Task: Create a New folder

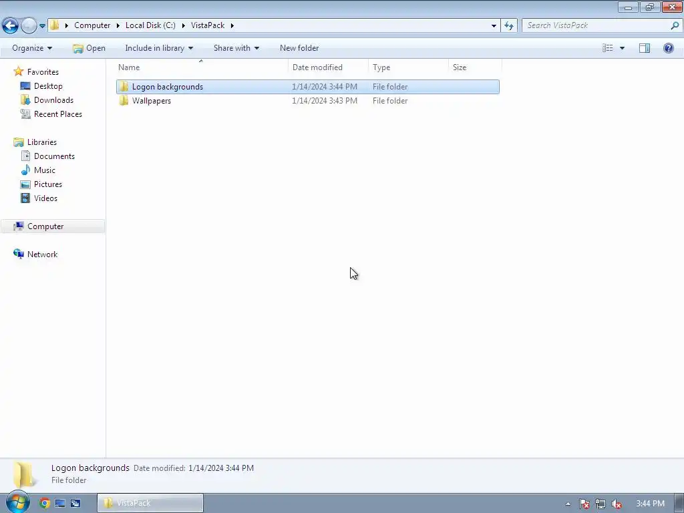Action: point(299,48)
